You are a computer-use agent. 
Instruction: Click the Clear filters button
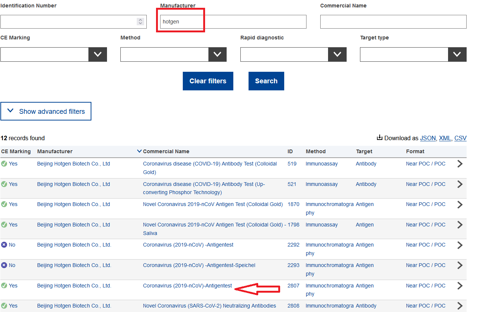pos(208,81)
